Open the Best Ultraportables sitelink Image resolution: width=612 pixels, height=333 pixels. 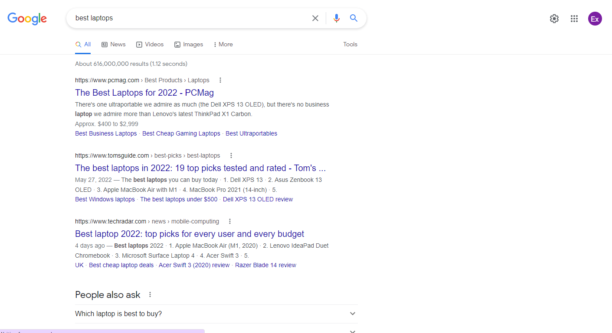(252, 133)
